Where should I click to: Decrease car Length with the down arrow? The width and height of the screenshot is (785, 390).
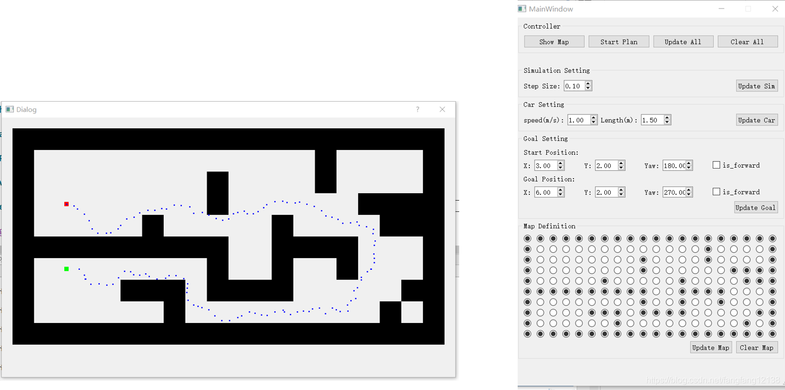[667, 122]
